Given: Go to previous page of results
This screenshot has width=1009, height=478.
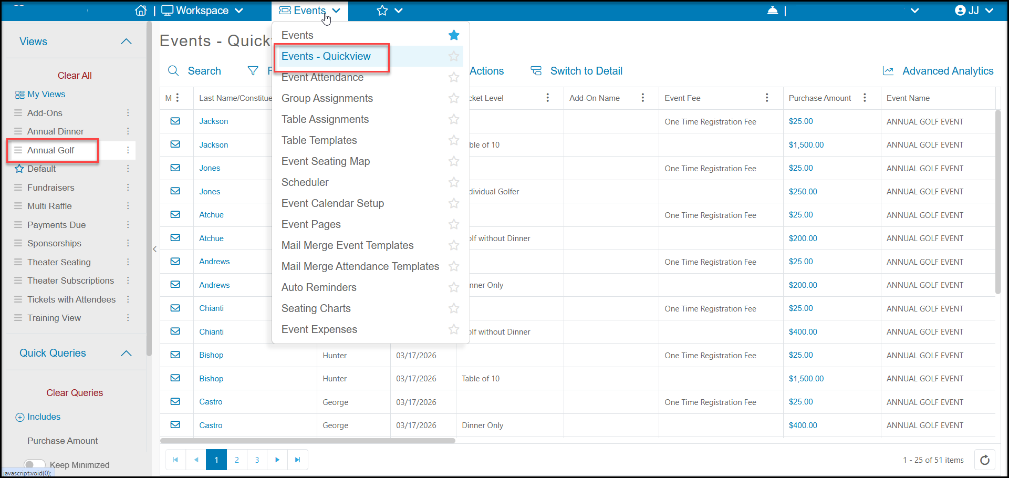Looking at the screenshot, I should [196, 460].
